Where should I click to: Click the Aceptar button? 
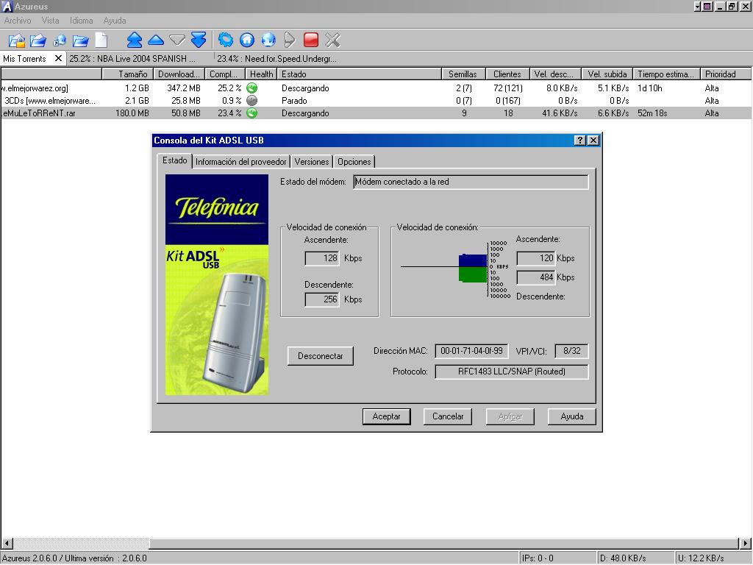pos(387,416)
